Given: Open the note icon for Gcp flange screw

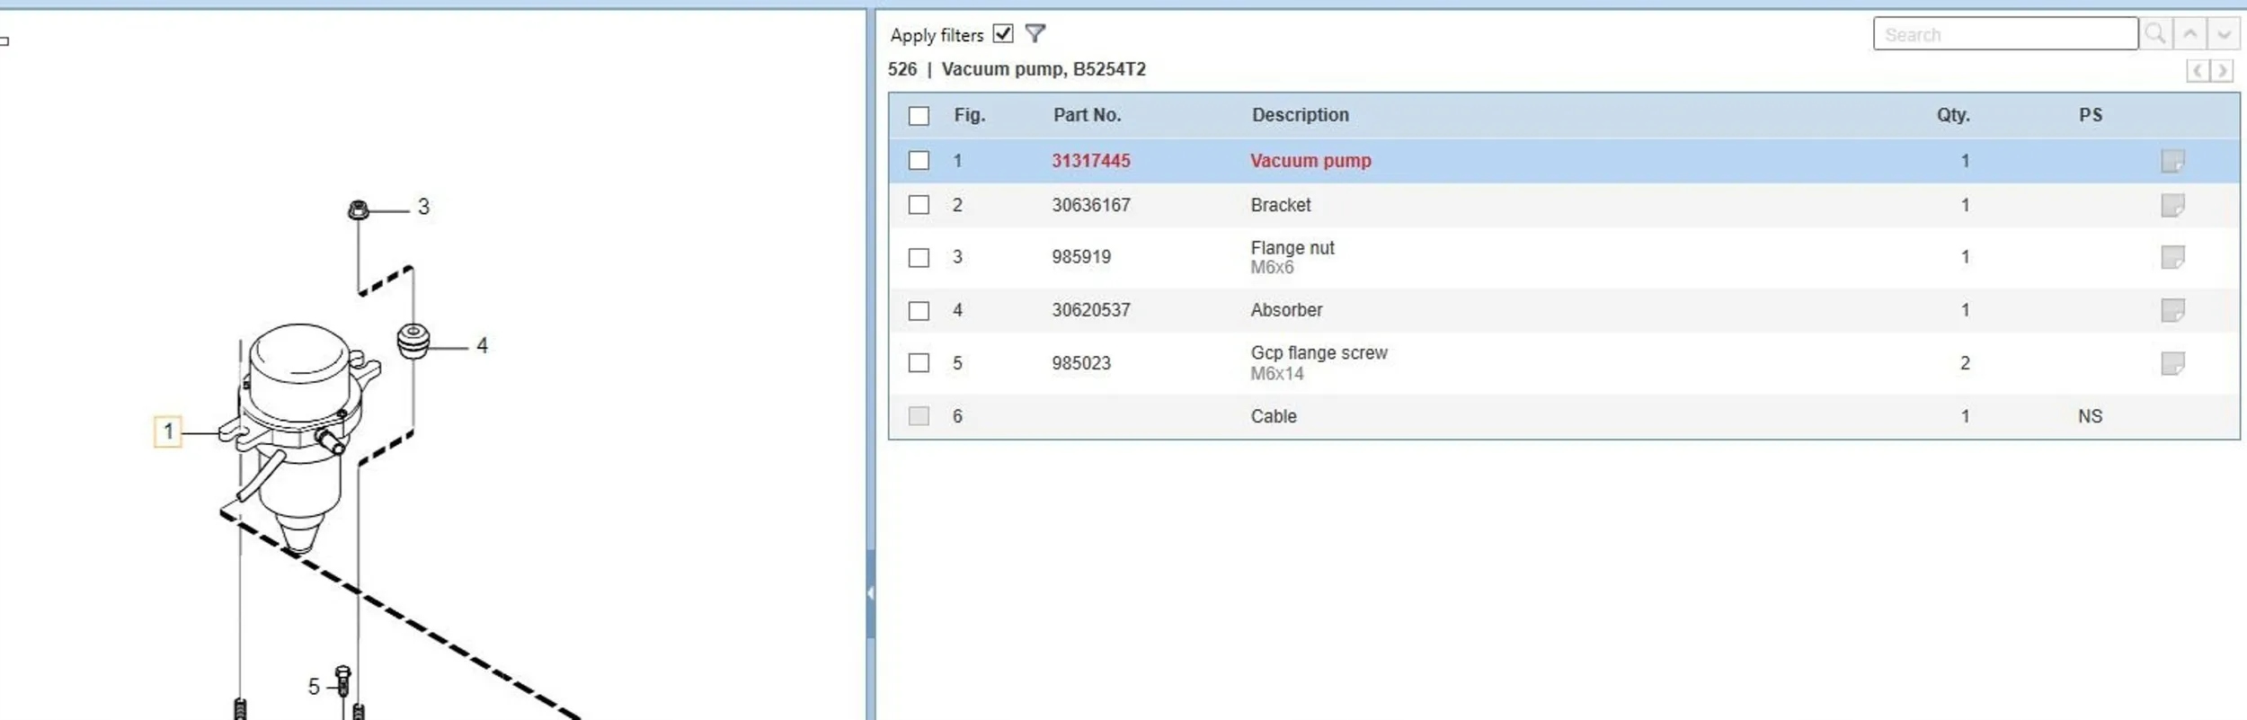Looking at the screenshot, I should click(2172, 363).
